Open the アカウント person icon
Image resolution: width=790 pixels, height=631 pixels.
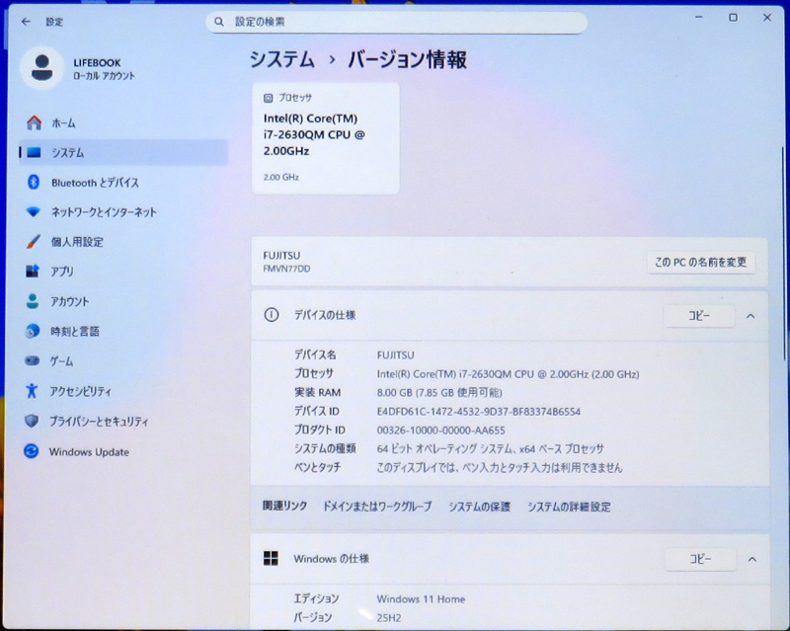pyautogui.click(x=33, y=301)
